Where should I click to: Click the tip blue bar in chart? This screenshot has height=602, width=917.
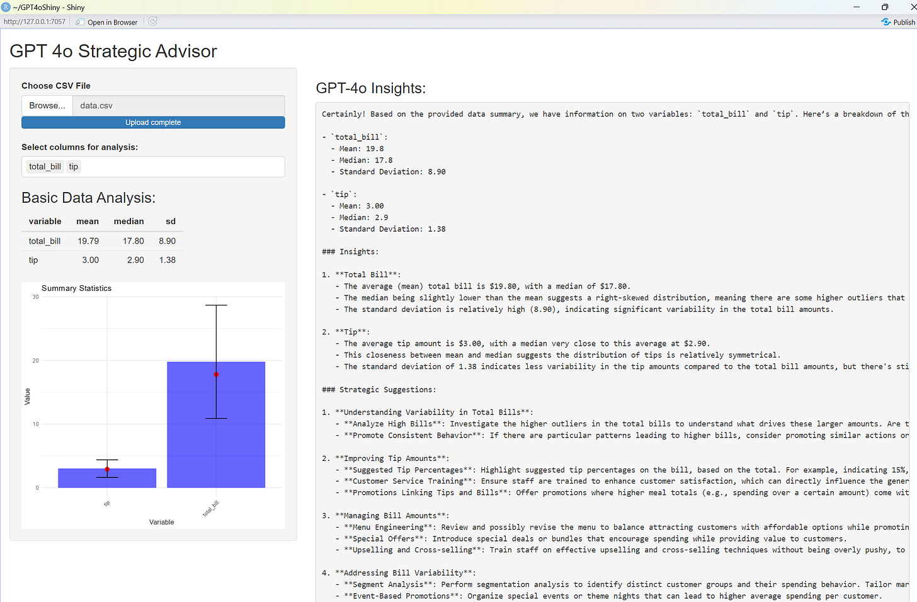point(107,478)
